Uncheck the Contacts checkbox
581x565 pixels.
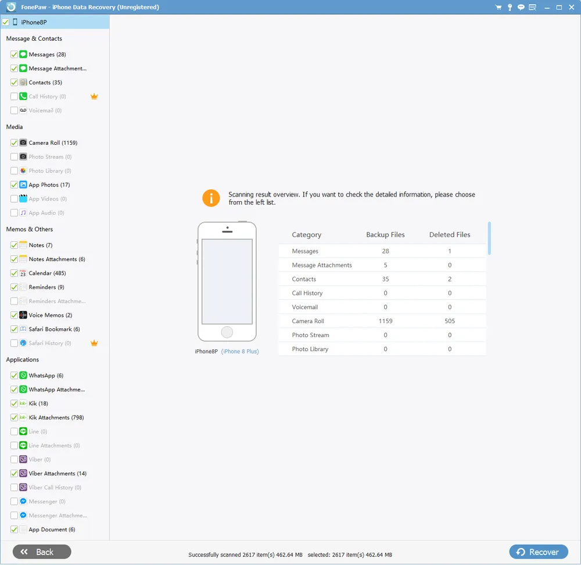pos(14,83)
